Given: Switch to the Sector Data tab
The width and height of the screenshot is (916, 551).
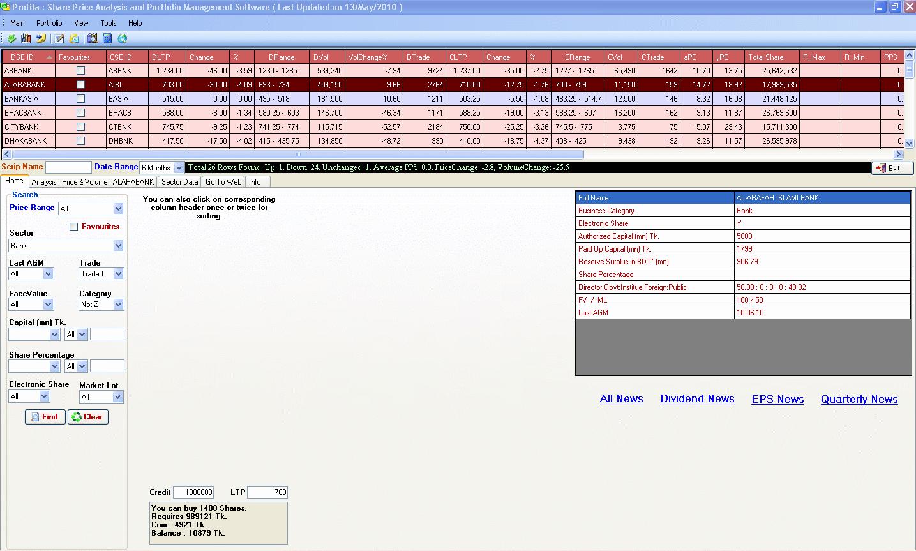Looking at the screenshot, I should [180, 182].
